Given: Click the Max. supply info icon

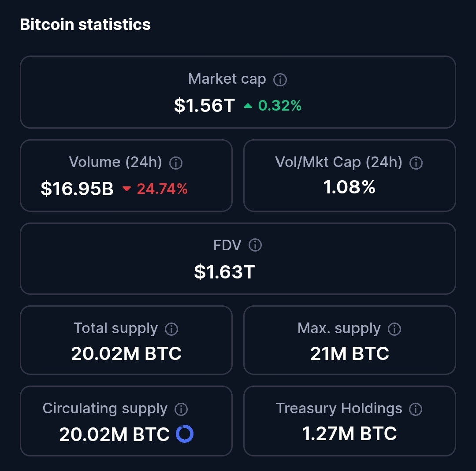Looking at the screenshot, I should [394, 329].
